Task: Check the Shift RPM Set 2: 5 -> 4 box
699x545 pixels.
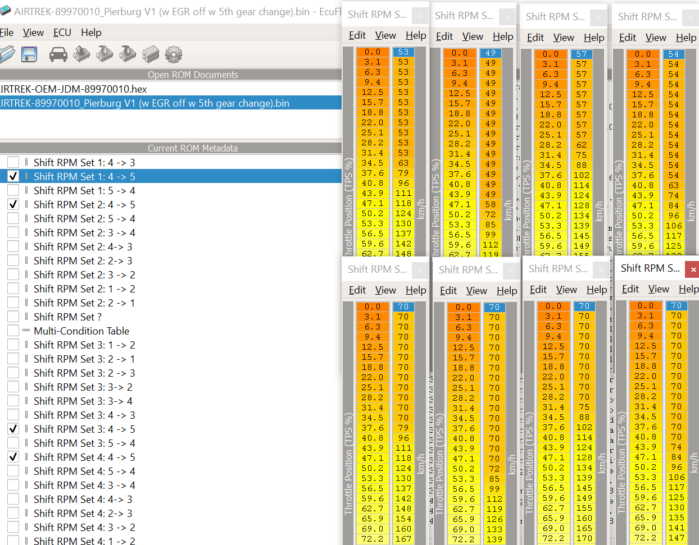Action: point(13,219)
